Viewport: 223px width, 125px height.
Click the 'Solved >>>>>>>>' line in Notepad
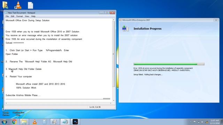15,43
